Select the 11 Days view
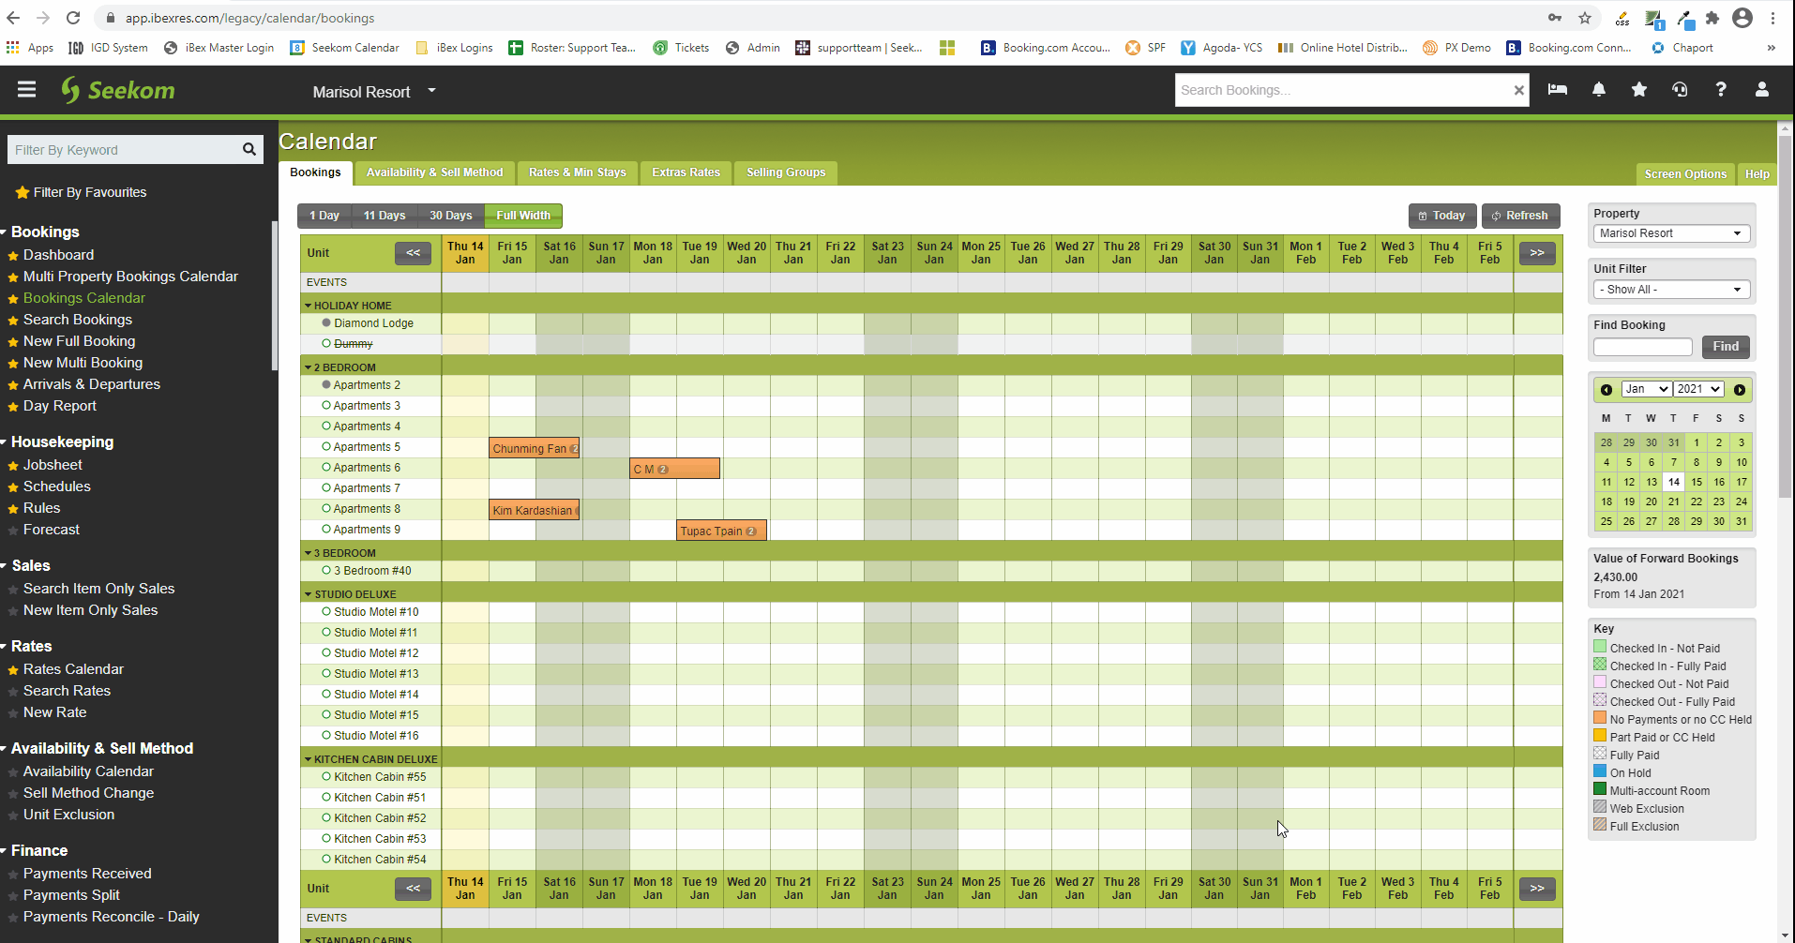Viewport: 1795px width, 943px height. coord(385,216)
